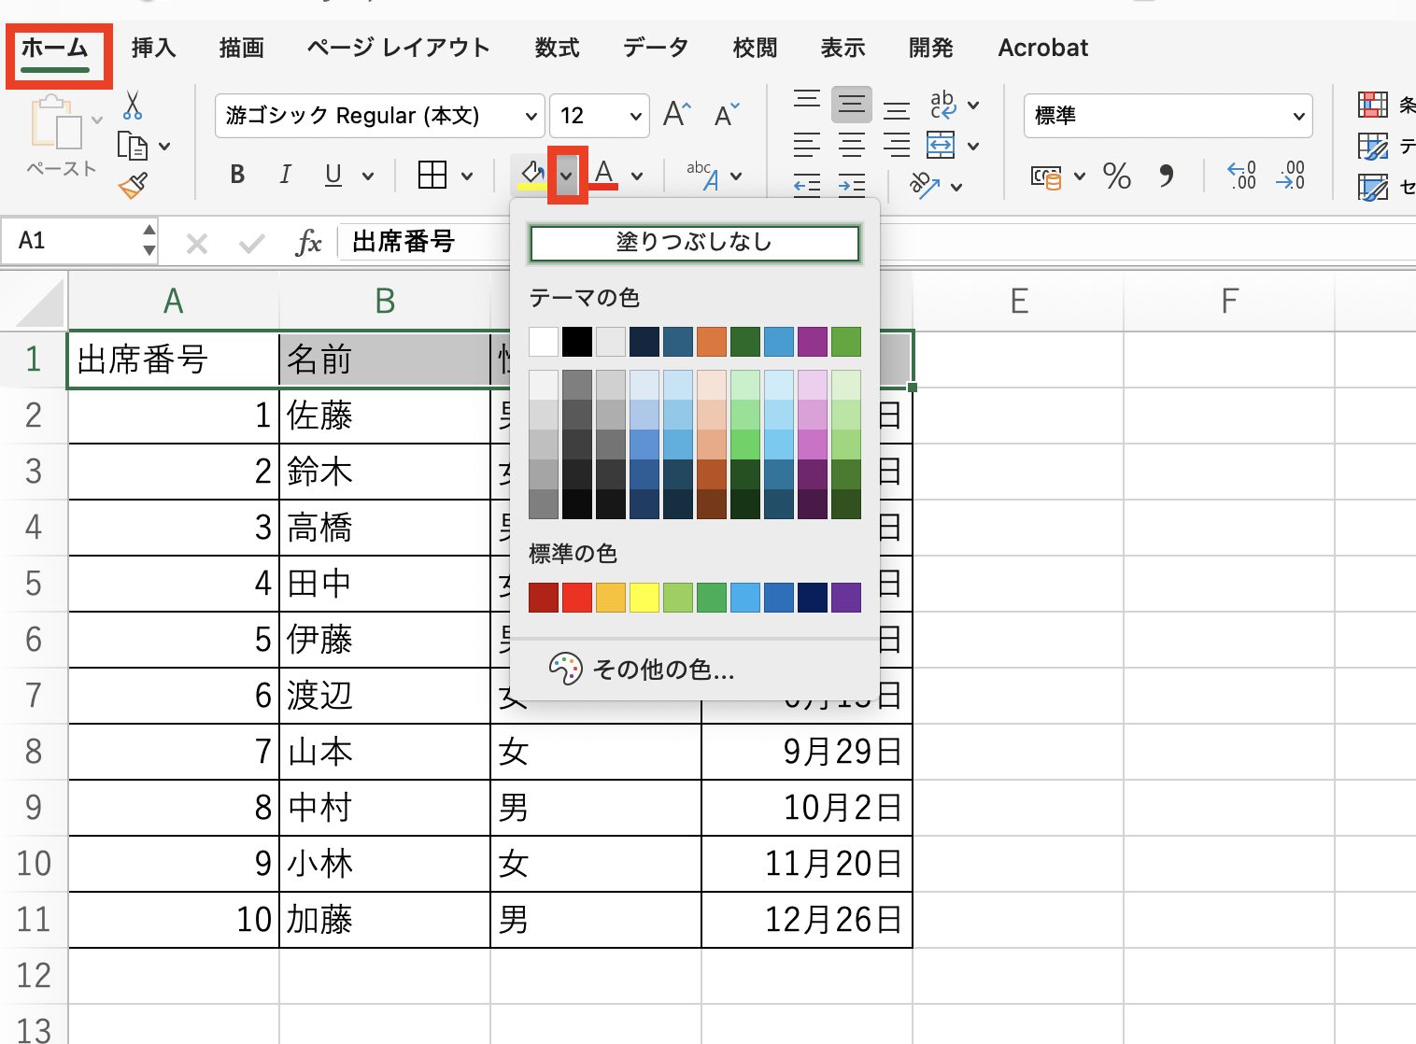Open the データ ribbon tab
1416x1044 pixels.
pyautogui.click(x=655, y=48)
